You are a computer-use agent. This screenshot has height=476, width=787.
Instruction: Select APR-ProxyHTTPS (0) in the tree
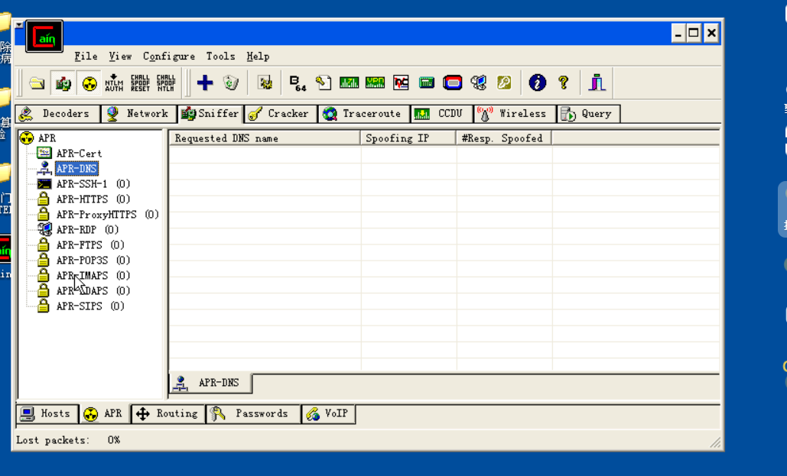point(107,215)
